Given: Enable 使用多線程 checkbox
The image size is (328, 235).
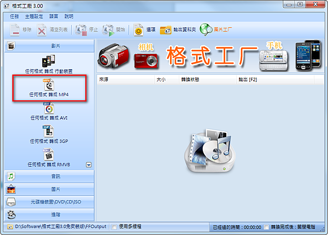Looking at the screenshot, I should tap(114, 227).
